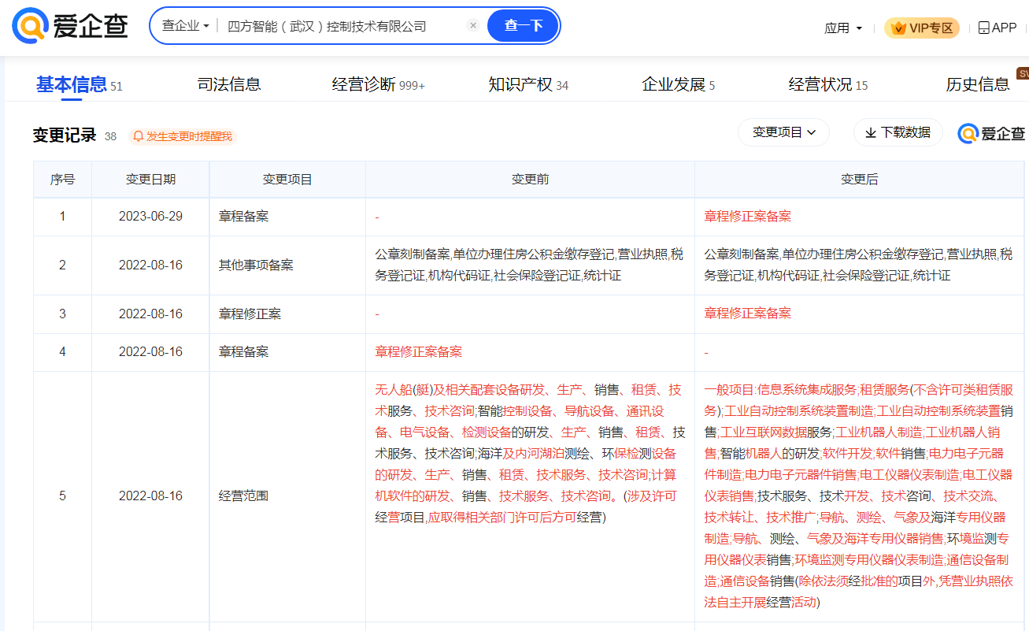The height and width of the screenshot is (631, 1029).
Task: Click the 变更日期 column header
Action: (150, 180)
